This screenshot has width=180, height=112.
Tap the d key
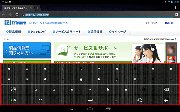pos(45,79)
